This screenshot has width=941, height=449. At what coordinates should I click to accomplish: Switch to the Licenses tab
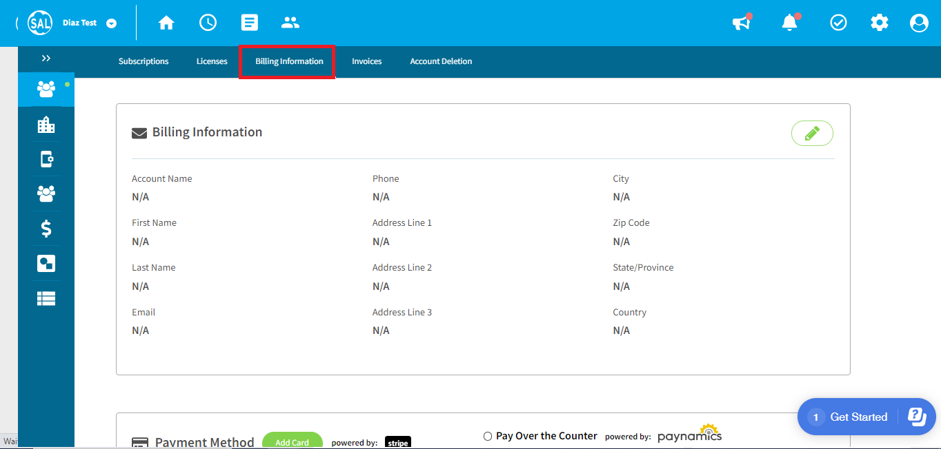(x=212, y=61)
